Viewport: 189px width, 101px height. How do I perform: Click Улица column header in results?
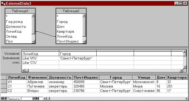[x=144, y=77]
